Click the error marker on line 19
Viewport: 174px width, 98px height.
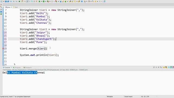pyautogui.click(x=3, y=48)
